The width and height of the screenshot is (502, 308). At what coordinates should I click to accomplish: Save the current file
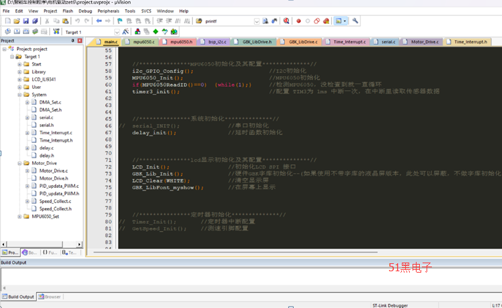tap(26, 21)
